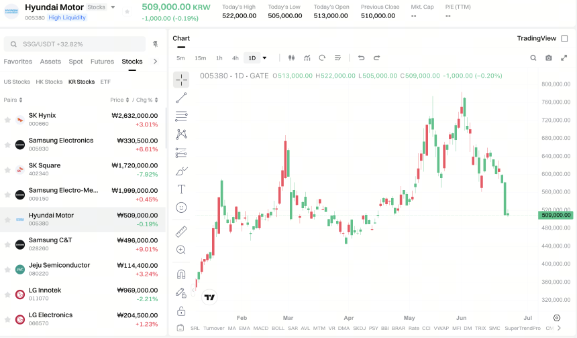
Task: Star SK Square as favorite
Action: (7, 169)
